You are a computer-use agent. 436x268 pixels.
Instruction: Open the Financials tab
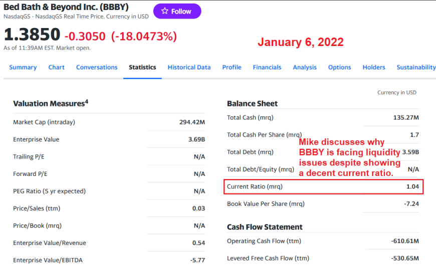pos(267,67)
